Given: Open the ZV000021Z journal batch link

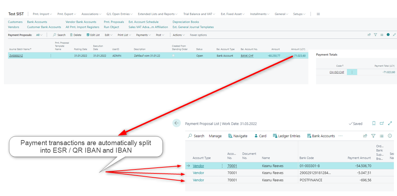Looking at the screenshot, I should [16, 56].
